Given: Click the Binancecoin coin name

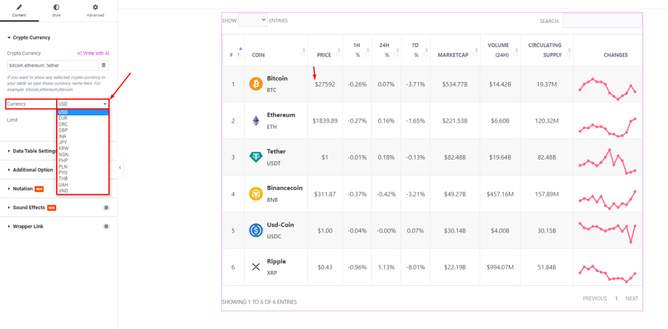Looking at the screenshot, I should (x=284, y=188).
